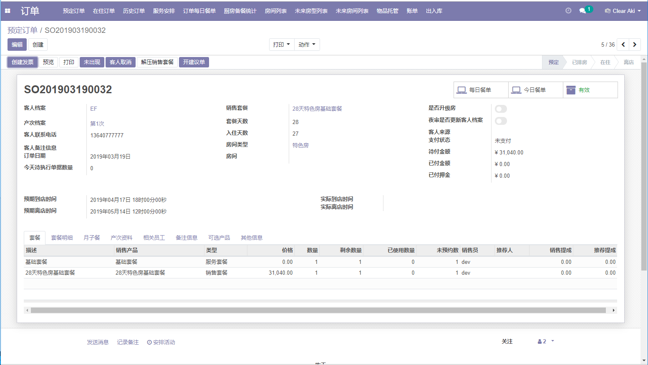Screen dimensions: 648x365
Task: Click the horizontal table scrollbar thumb
Action: [318, 310]
